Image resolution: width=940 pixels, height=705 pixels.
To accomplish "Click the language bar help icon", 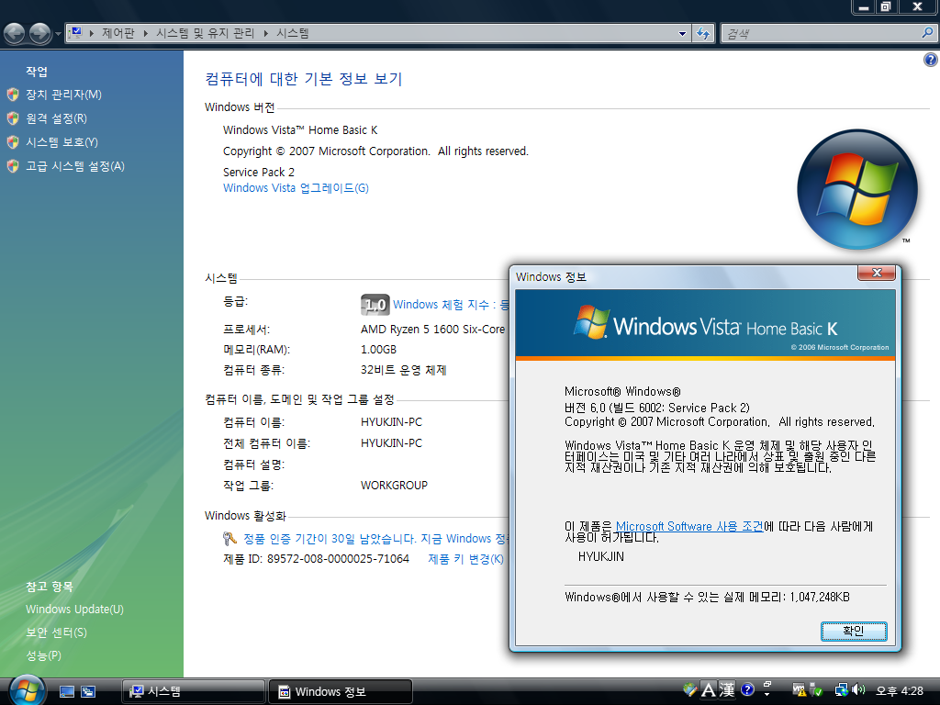I will [747, 689].
